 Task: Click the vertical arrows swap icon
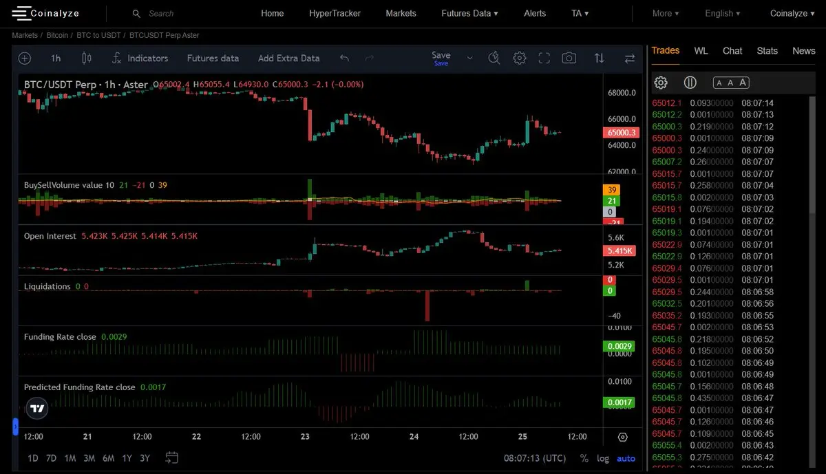(x=600, y=58)
